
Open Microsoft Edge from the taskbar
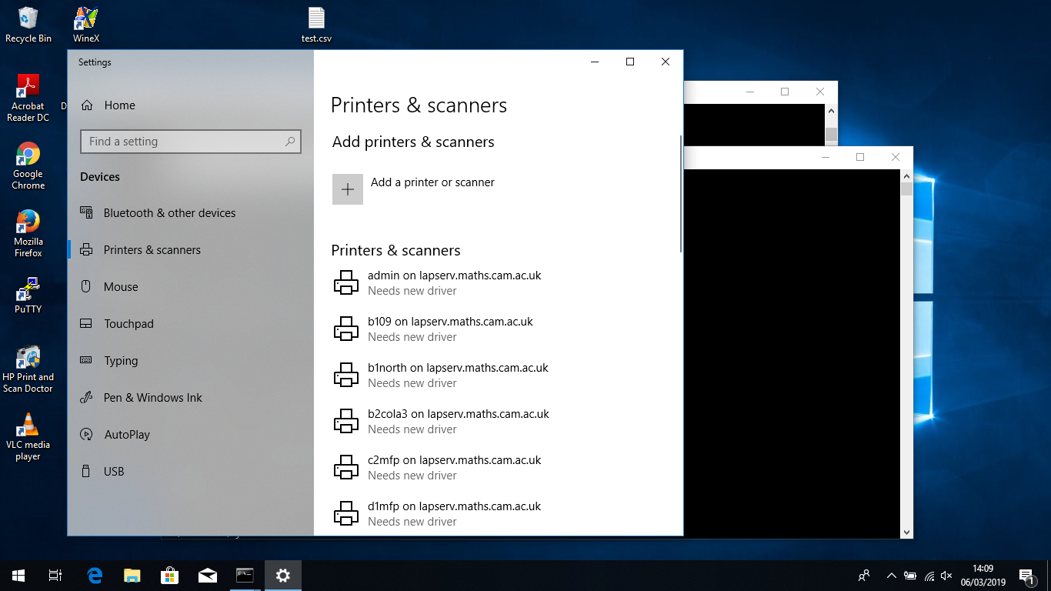(95, 575)
